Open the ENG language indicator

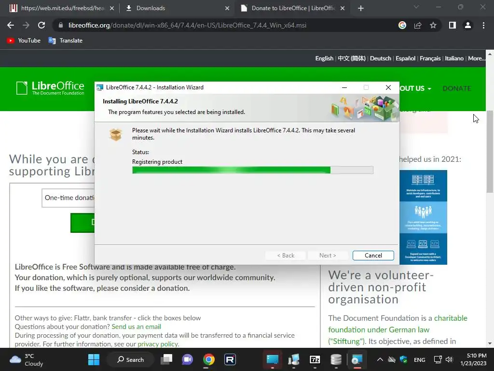pyautogui.click(x=419, y=359)
